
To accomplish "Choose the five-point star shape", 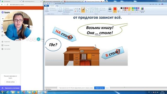I will 91,12.
